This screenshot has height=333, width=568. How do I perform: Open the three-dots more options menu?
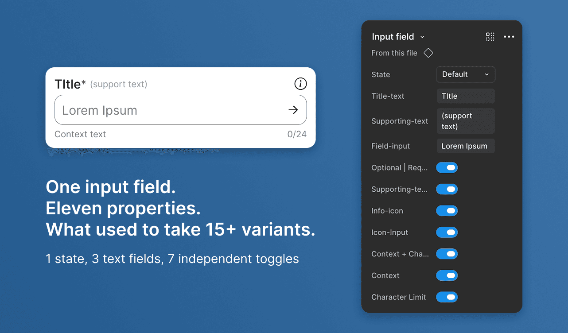509,37
